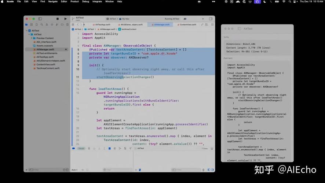This screenshot has width=325, height=183.
Task: Click the Stop button in Xcode toolbar
Action: click(x=57, y=19)
